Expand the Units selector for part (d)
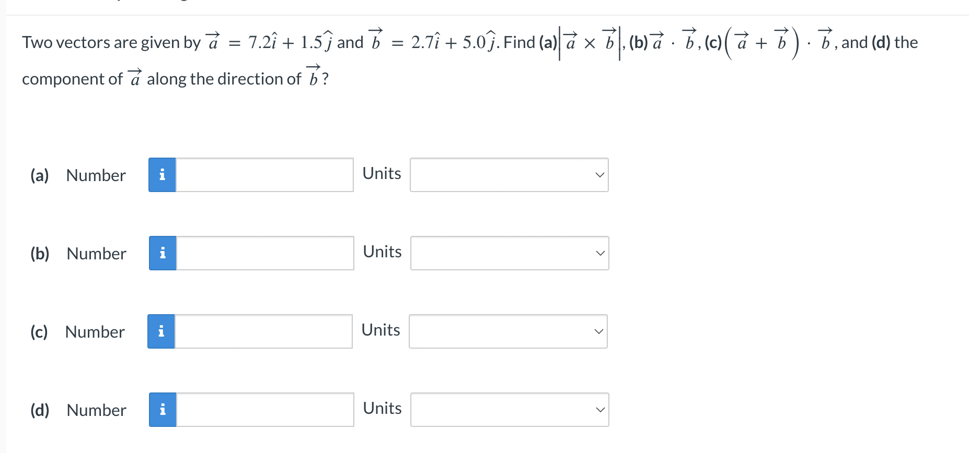This screenshot has height=453, width=969. tap(509, 410)
